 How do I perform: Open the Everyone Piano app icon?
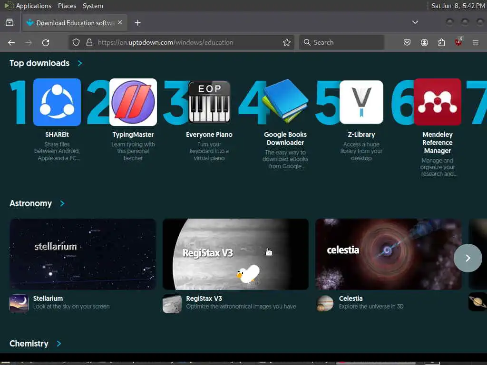click(209, 102)
